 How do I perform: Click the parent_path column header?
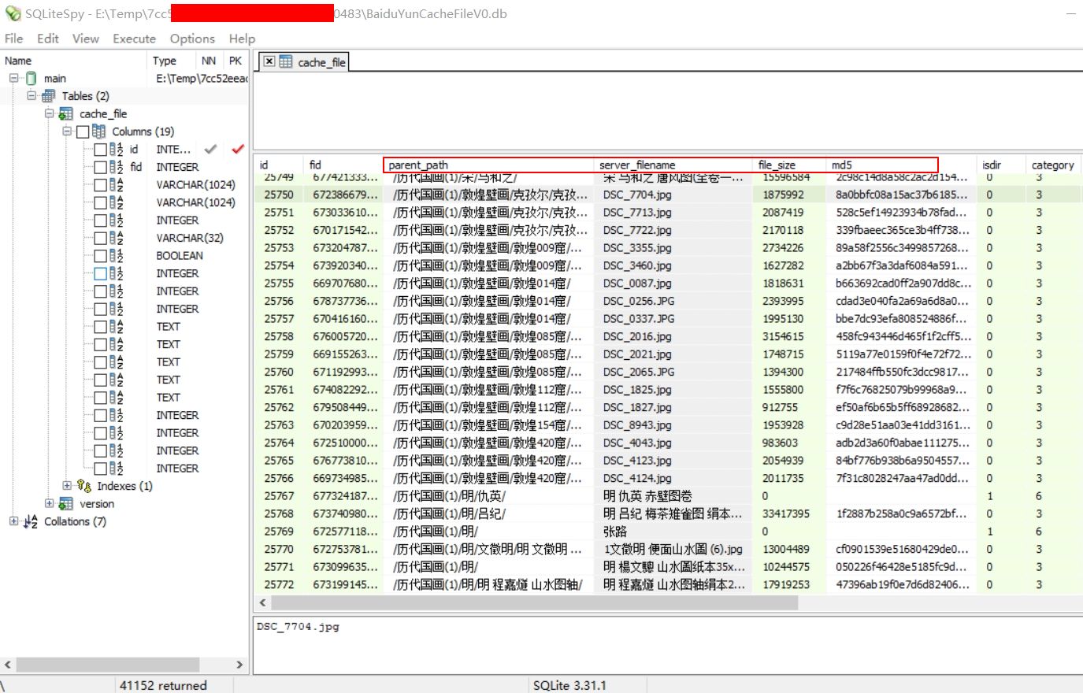pyautogui.click(x=488, y=165)
